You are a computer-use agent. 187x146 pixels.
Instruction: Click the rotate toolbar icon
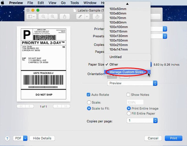point(97,17)
